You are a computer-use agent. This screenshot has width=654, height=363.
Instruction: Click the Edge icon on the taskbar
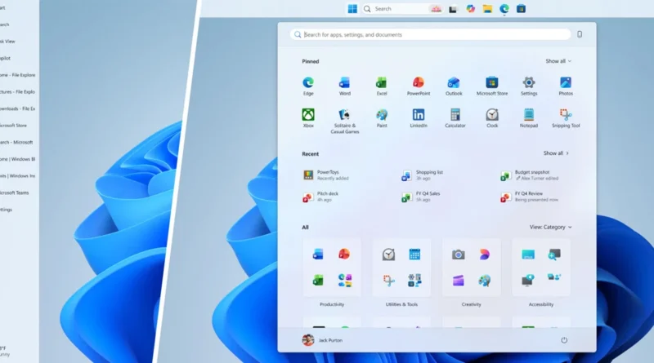point(504,9)
